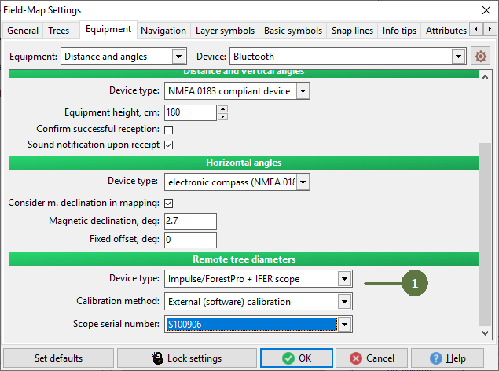
Task: Switch to the Navigation tab
Action: coord(163,31)
